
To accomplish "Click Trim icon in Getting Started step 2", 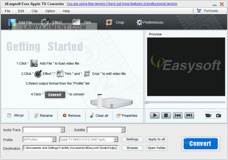I will (60, 74).
